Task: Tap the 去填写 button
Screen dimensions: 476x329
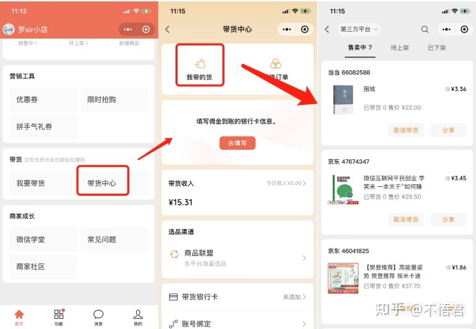Action: pyautogui.click(x=238, y=143)
